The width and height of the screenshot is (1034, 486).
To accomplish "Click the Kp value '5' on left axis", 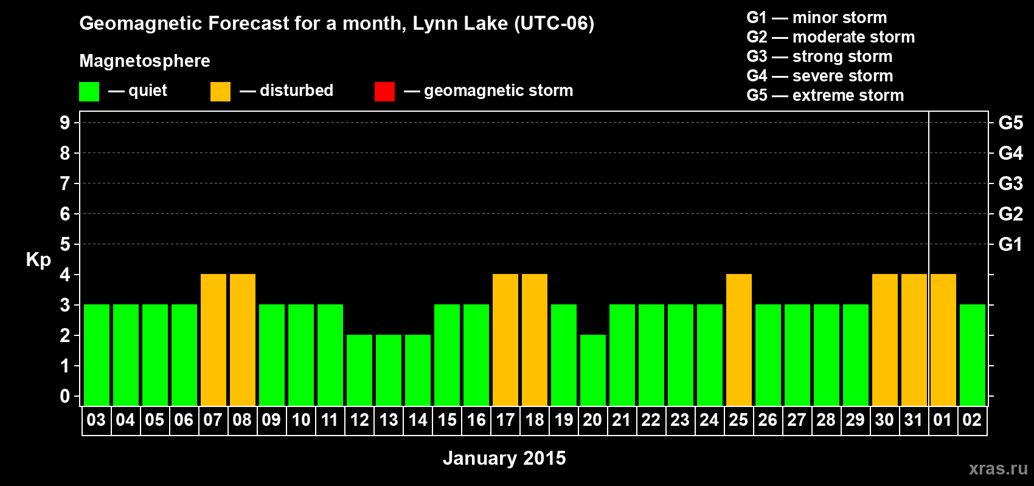I will 65,244.
